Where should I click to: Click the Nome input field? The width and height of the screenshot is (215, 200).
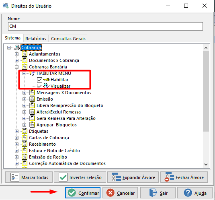point(105,26)
